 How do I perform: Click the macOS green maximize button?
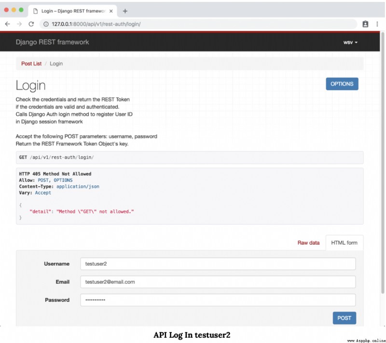(21, 10)
